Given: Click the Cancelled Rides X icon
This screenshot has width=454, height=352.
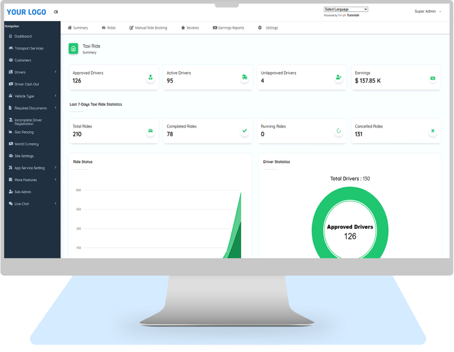Looking at the screenshot, I should (x=432, y=131).
